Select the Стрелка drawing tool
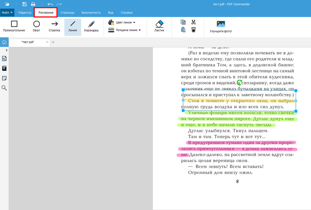Image resolution: width=311 pixels, height=210 pixels. point(54,26)
